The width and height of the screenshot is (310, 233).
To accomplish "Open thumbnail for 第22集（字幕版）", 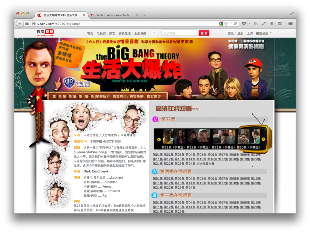I will [x=199, y=137].
